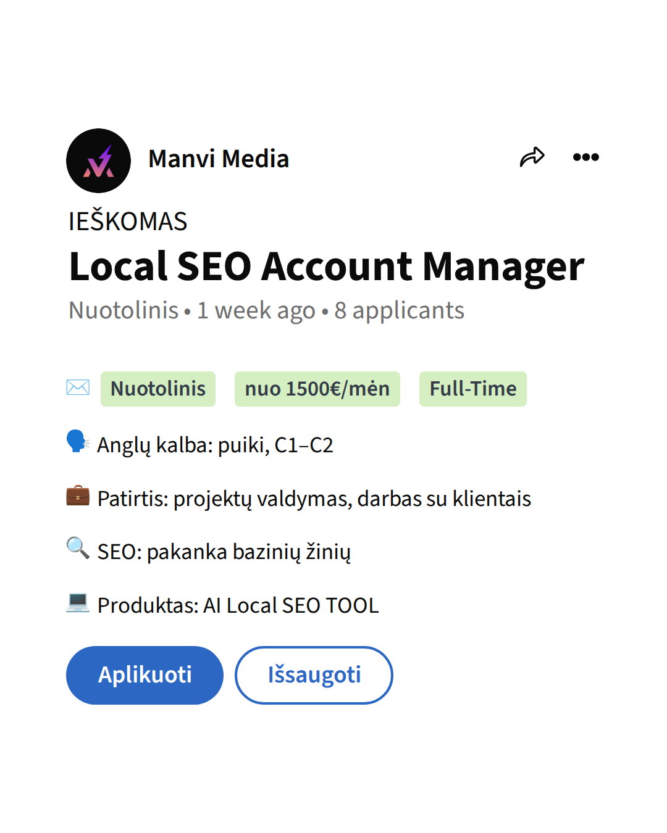Click the Local SEO Account Manager title

[x=327, y=267]
